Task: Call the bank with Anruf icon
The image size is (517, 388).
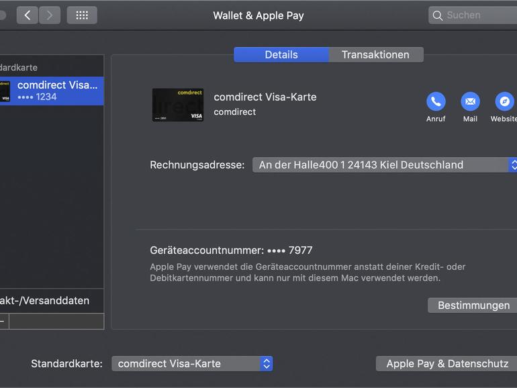Action: coord(436,101)
